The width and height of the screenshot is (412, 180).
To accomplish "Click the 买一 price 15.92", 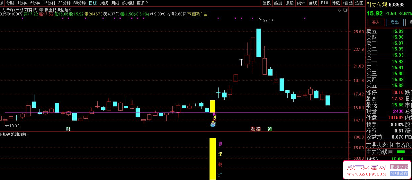I will point(398,62).
